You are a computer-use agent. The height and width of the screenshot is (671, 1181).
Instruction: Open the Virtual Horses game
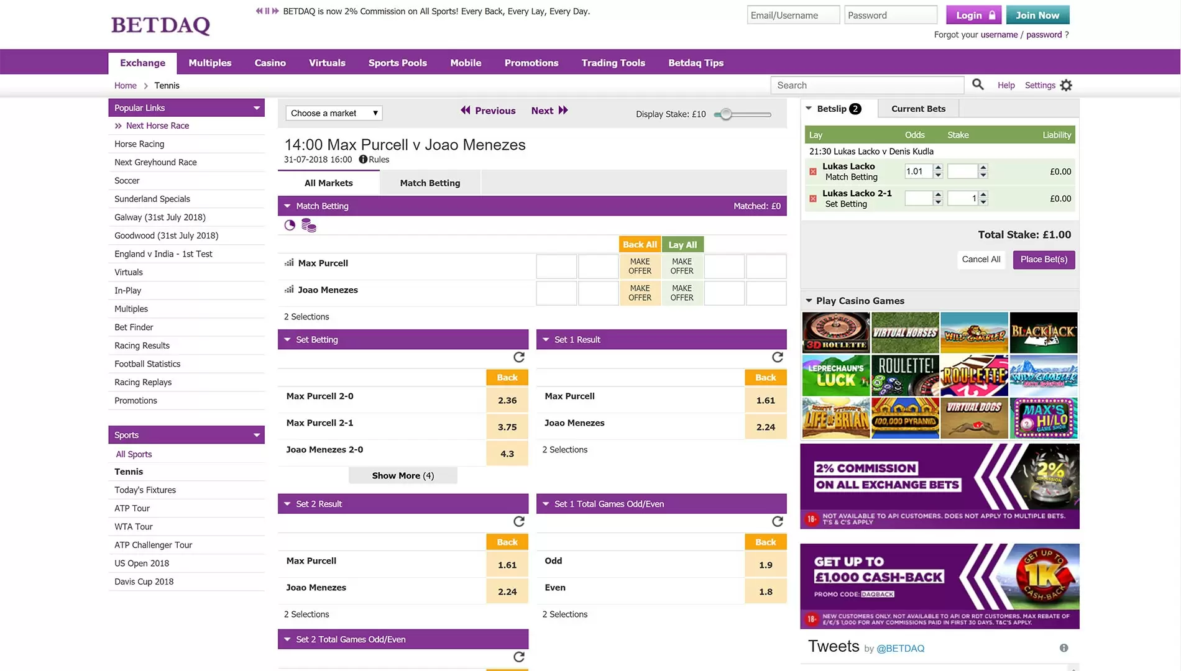(x=905, y=332)
